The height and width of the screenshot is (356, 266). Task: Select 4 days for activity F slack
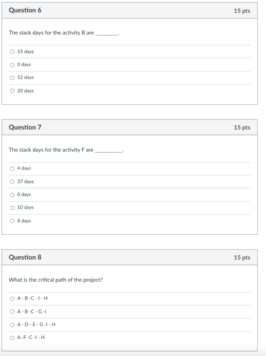pyautogui.click(x=13, y=169)
